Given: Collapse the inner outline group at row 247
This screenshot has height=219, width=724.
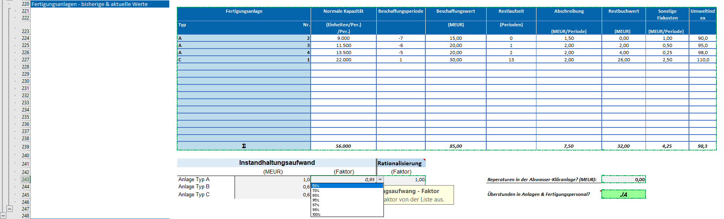Looking at the screenshot, I should pyautogui.click(x=10, y=209).
